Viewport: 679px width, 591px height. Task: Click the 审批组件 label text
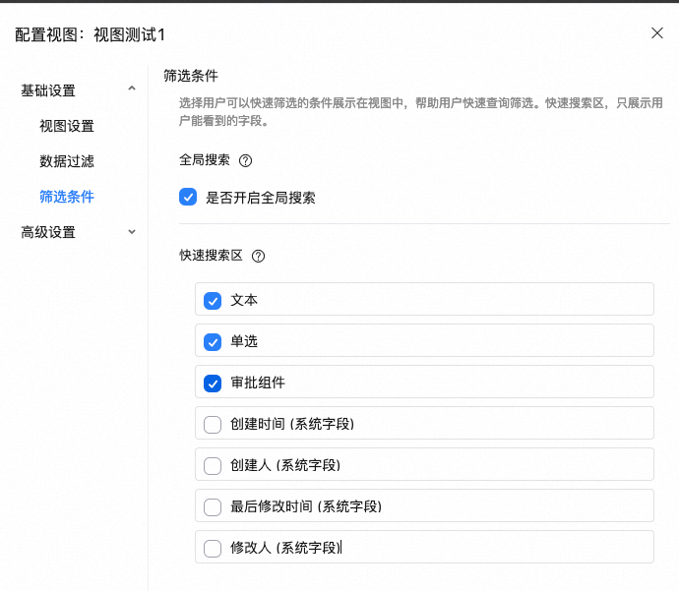coord(258,383)
